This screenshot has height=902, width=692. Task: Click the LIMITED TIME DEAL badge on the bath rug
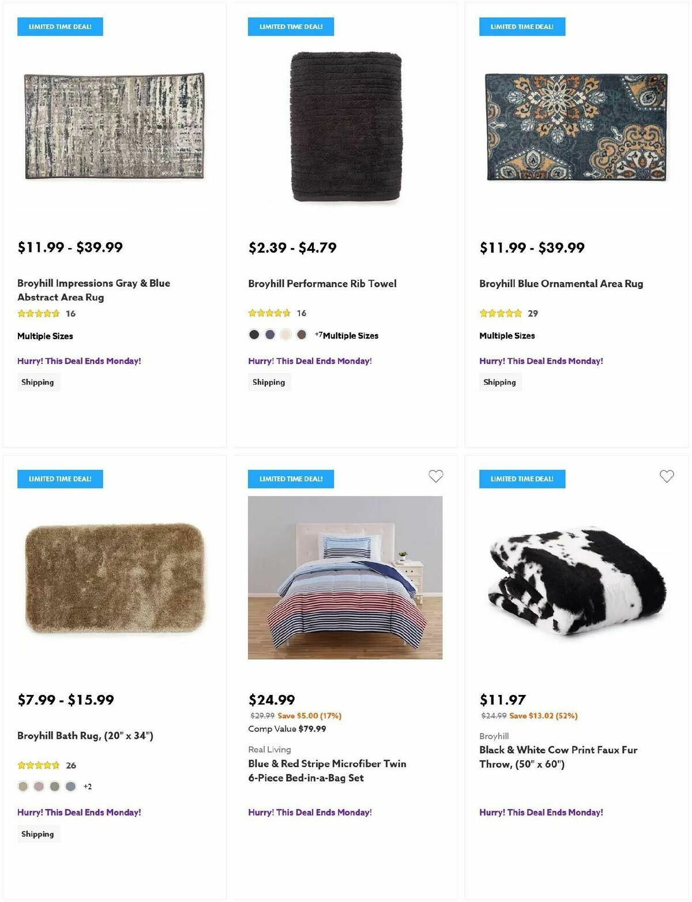pyautogui.click(x=60, y=478)
